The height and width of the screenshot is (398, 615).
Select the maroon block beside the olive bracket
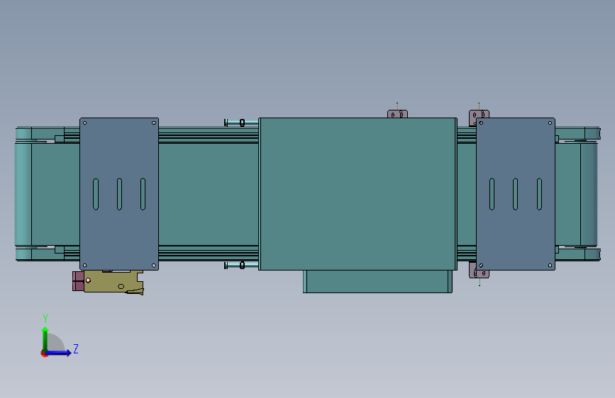pos(78,281)
